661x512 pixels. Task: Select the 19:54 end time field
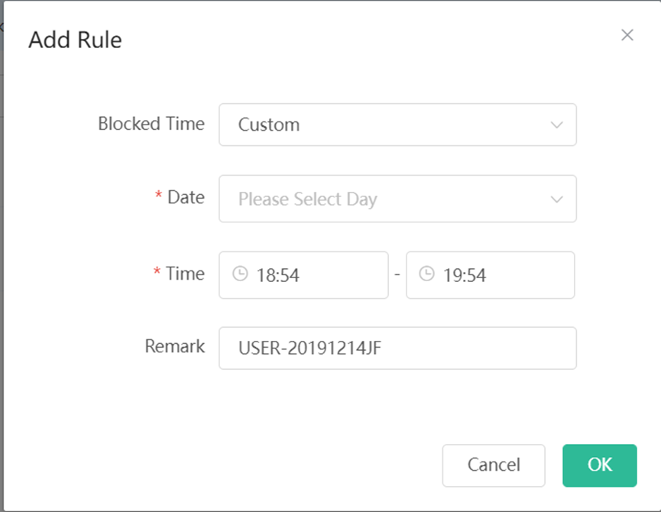click(x=491, y=275)
